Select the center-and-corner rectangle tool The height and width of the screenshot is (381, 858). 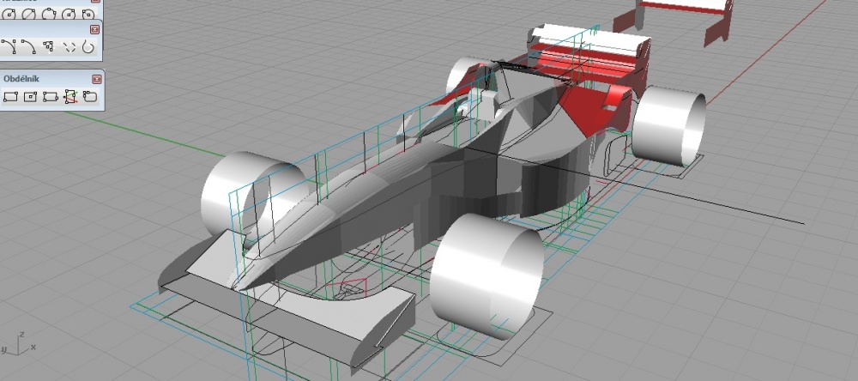click(x=30, y=97)
